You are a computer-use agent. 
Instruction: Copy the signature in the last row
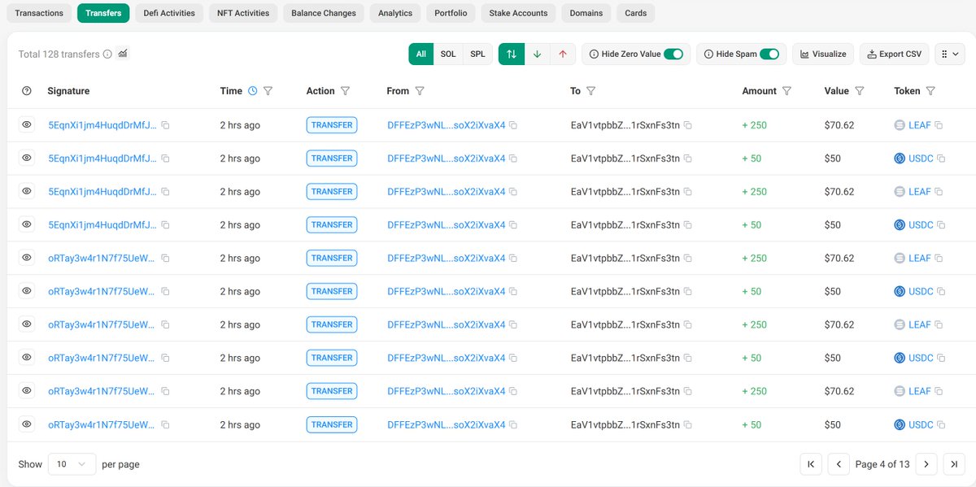tap(165, 424)
